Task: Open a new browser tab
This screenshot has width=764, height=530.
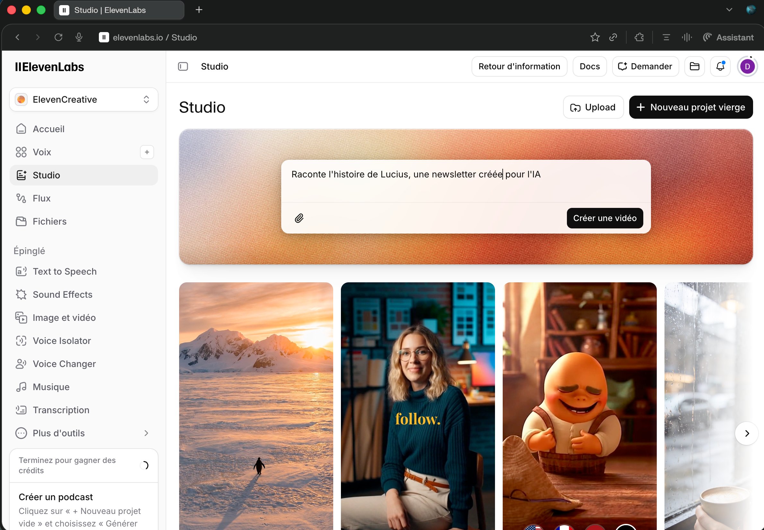Action: pyautogui.click(x=199, y=10)
